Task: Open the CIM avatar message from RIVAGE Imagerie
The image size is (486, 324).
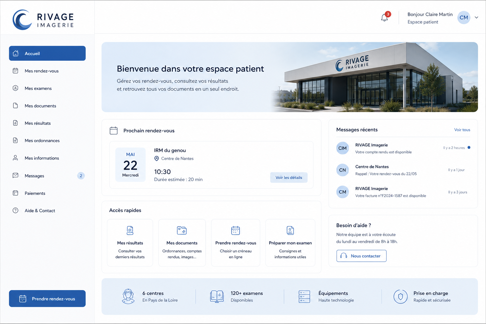Action: coord(403,148)
